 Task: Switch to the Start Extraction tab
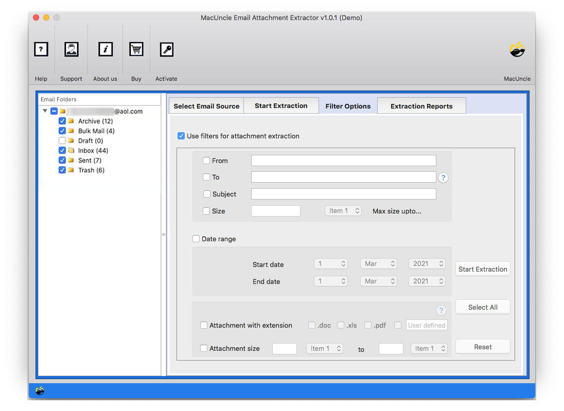281,106
